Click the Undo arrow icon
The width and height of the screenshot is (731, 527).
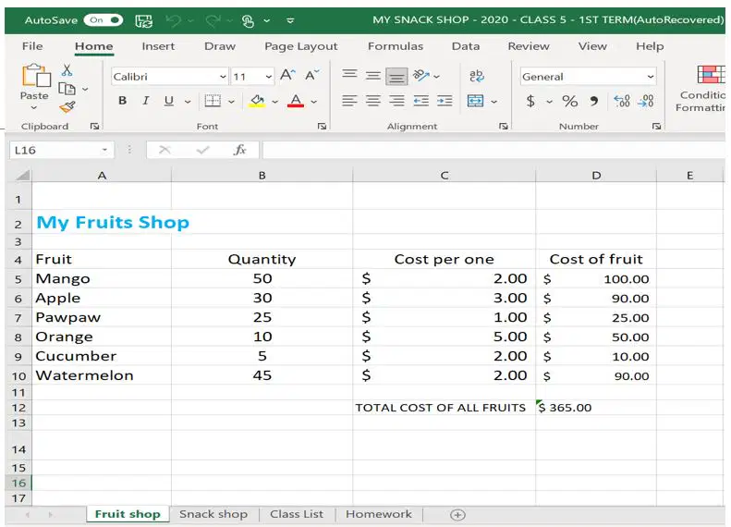[x=174, y=20]
